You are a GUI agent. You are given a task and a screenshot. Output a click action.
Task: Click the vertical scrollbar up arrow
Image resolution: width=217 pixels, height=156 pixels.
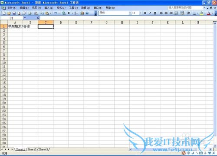coord(215,23)
